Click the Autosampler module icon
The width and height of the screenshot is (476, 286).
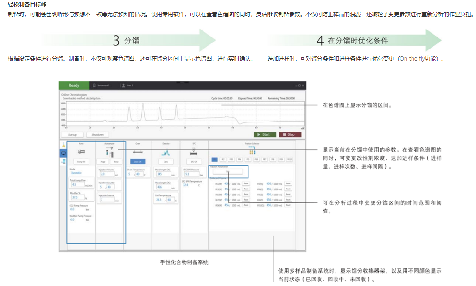(109, 152)
